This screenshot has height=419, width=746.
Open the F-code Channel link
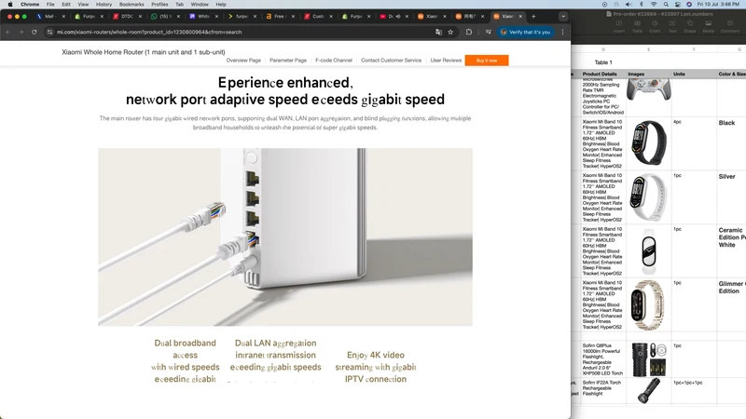point(334,61)
